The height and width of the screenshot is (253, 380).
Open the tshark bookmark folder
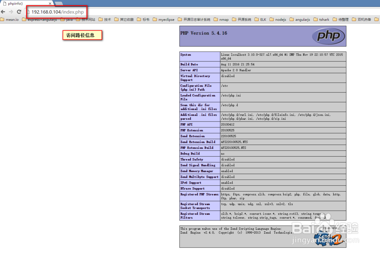pyautogui.click(x=321, y=20)
